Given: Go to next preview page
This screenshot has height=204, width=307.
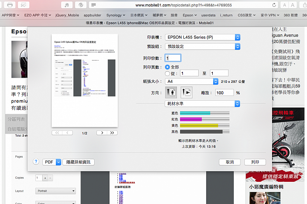Looking at the screenshot, I should coord(102,133).
